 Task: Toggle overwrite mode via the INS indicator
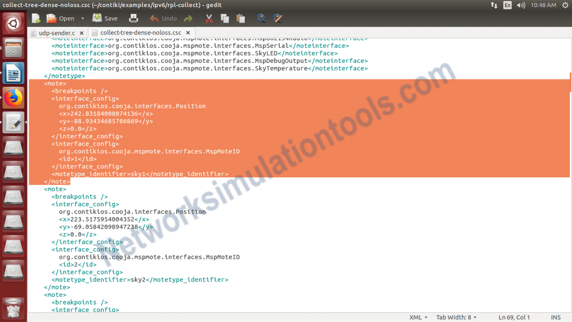[x=556, y=317]
